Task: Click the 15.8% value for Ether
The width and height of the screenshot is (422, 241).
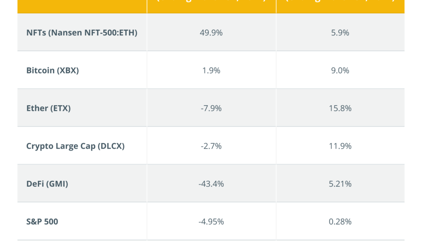Action: click(340, 108)
